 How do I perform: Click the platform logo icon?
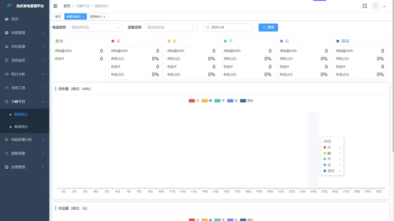click(x=9, y=5)
